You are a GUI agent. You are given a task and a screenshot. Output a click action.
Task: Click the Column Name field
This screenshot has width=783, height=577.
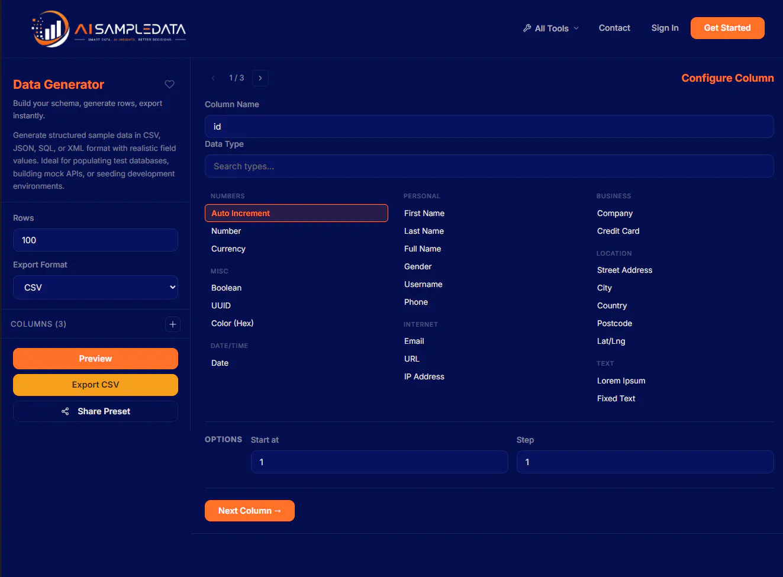pos(489,127)
